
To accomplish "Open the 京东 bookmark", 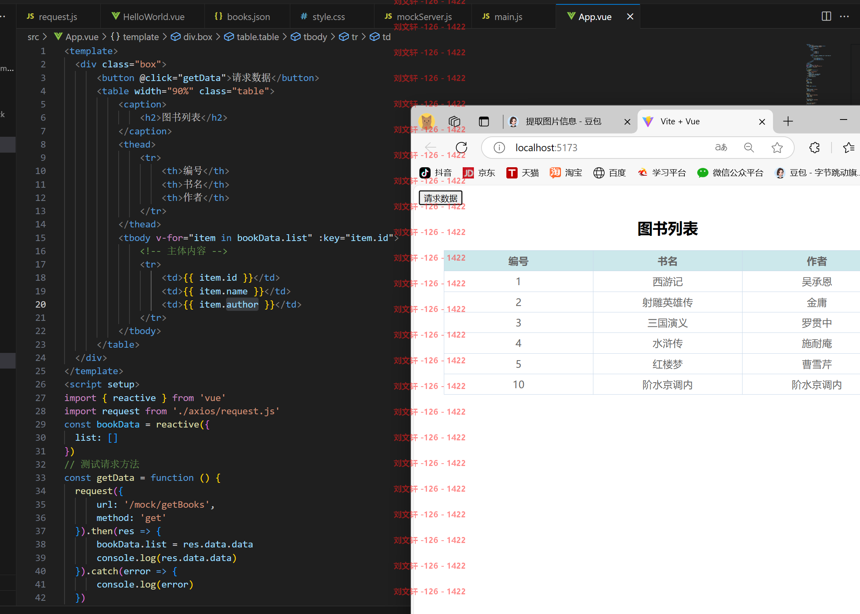I will pos(479,172).
